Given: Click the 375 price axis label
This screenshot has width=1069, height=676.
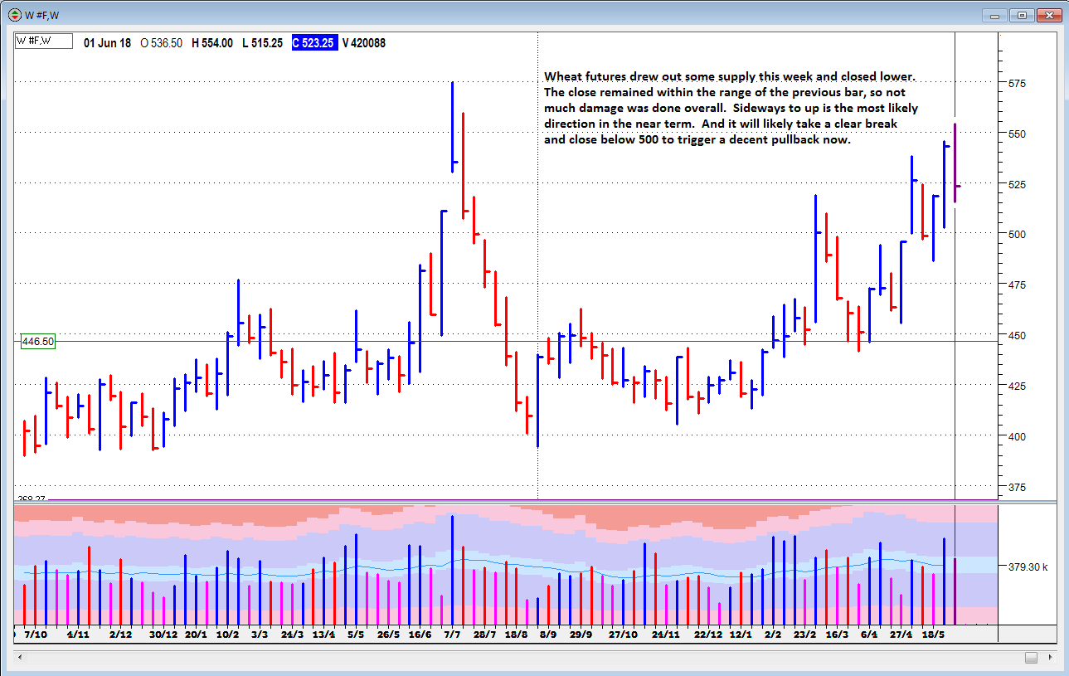Looking at the screenshot, I should pos(1018,487).
